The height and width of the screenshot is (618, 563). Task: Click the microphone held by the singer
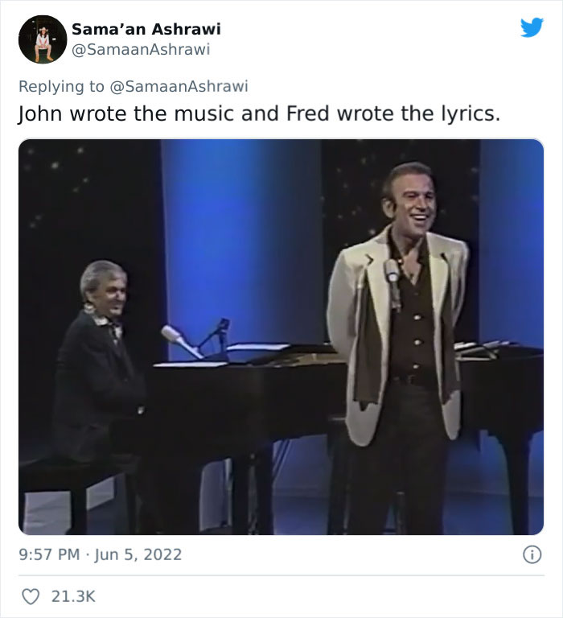[393, 278]
